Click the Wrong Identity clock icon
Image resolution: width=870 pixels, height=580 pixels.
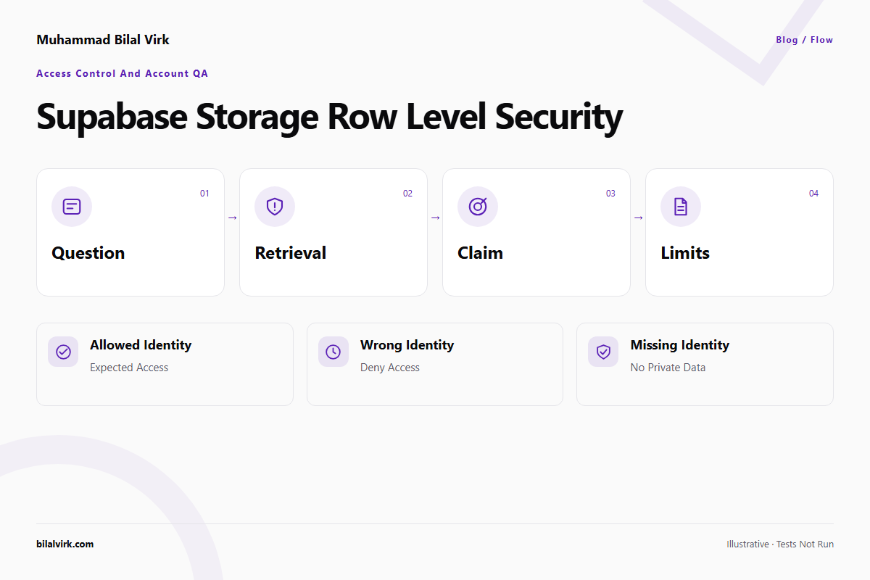tap(333, 352)
